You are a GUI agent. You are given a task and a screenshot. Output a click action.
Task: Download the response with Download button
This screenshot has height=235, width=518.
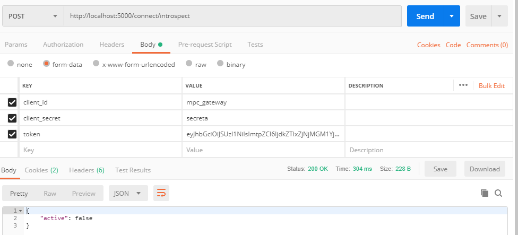[485, 169]
